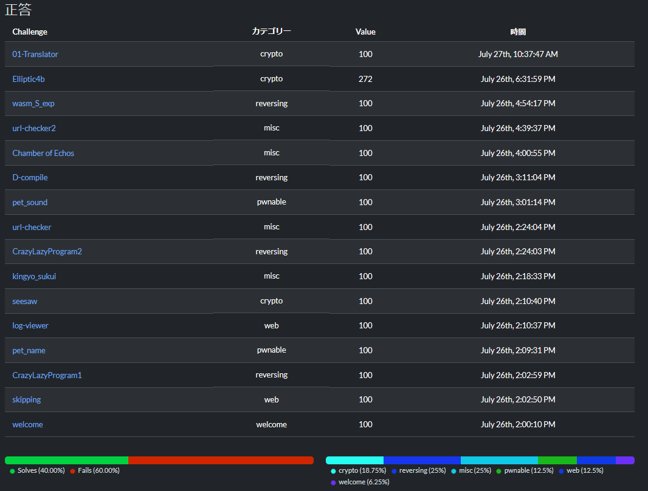Click the time July 26th, 6:31:59 PM
The width and height of the screenshot is (648, 491).
518,79
